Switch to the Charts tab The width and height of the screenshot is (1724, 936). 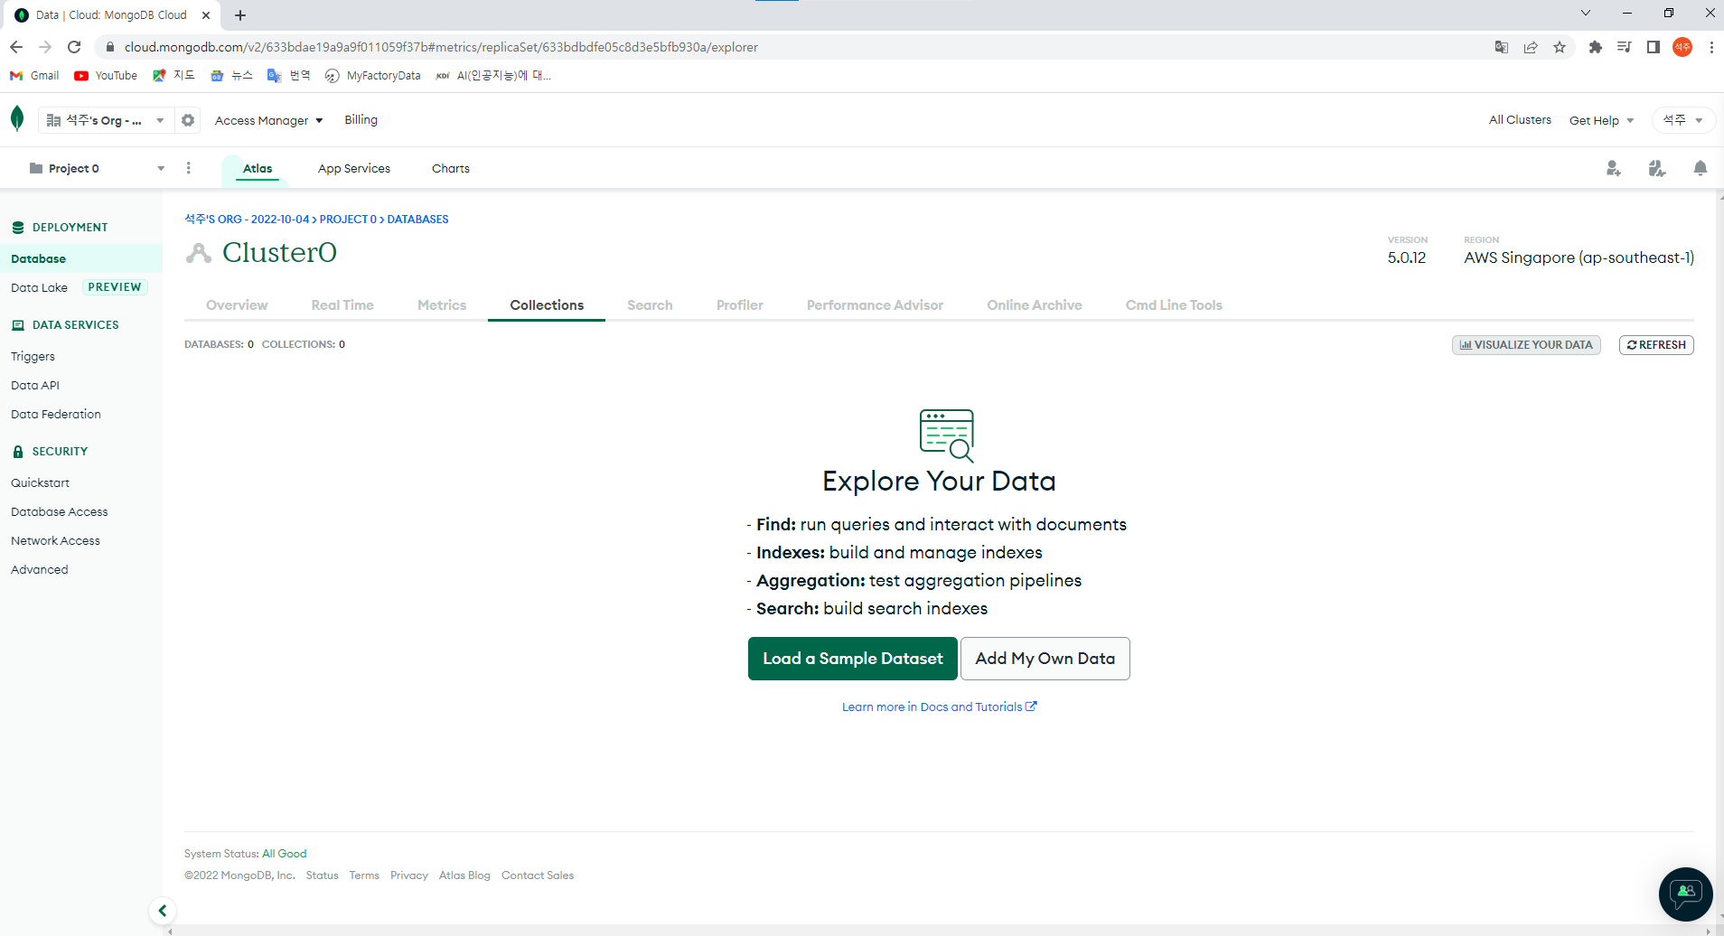451,168
